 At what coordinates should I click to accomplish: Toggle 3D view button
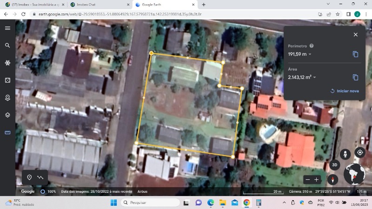pos(334,164)
